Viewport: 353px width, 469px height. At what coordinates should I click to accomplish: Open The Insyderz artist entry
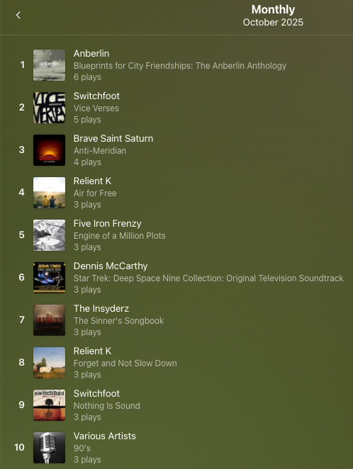101,308
